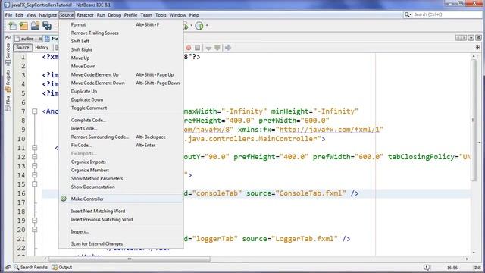The height and width of the screenshot is (273, 485).
Task: Switch to the outline document tab
Action: point(27,39)
